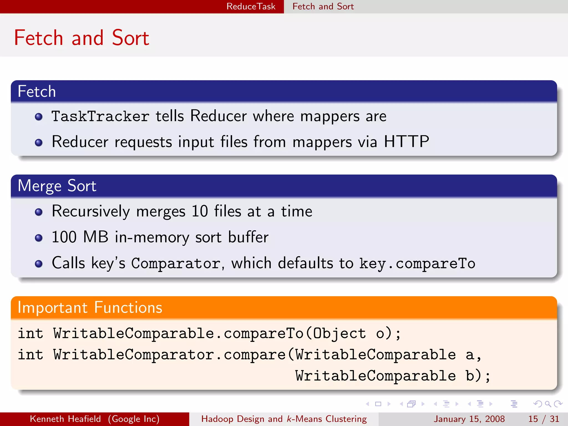Click the previous slide arrow
The height and width of the screenshot is (426, 568).
click(368, 404)
